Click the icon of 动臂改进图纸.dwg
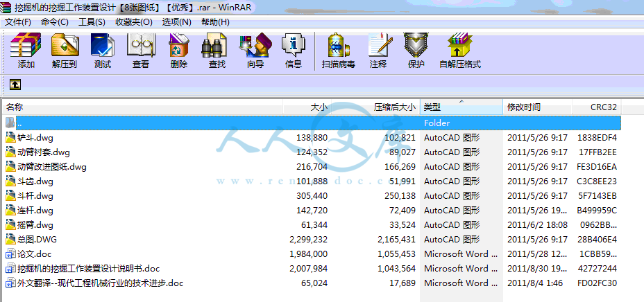This screenshot has height=302, width=644. click(x=10, y=167)
